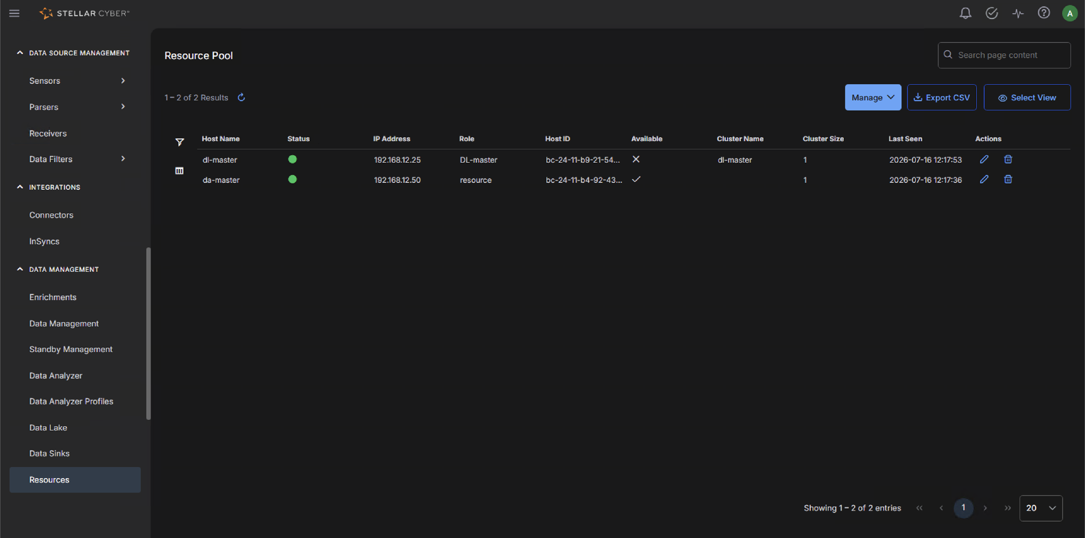Go to the next page
The image size is (1085, 538).
click(x=985, y=508)
